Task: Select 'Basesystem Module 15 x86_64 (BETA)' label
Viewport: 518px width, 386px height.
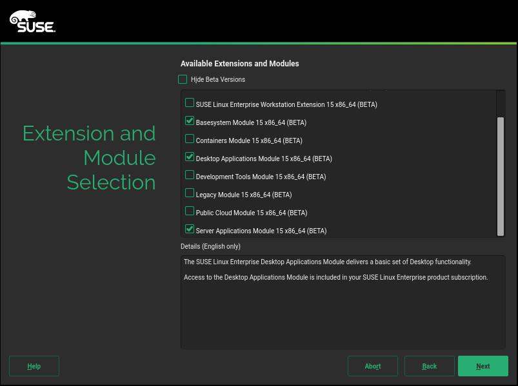Action: click(x=251, y=122)
